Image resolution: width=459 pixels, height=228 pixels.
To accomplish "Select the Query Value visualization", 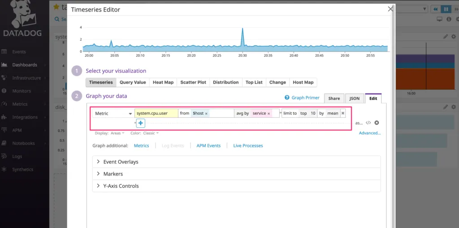I will coord(133,82).
